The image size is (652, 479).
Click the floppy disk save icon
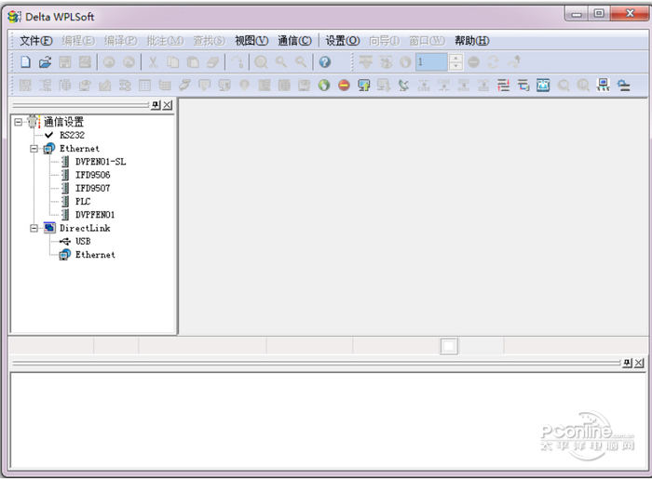[65, 62]
